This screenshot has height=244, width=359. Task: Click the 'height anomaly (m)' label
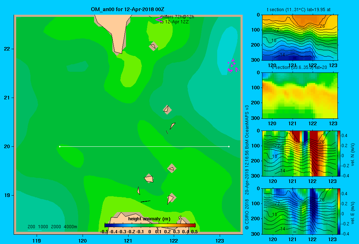point(149,219)
